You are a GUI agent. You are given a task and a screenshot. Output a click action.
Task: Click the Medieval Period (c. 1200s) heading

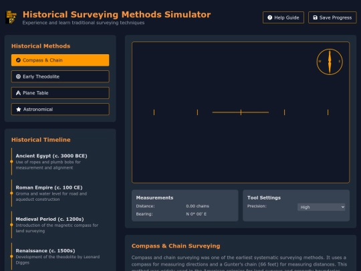click(x=49, y=219)
